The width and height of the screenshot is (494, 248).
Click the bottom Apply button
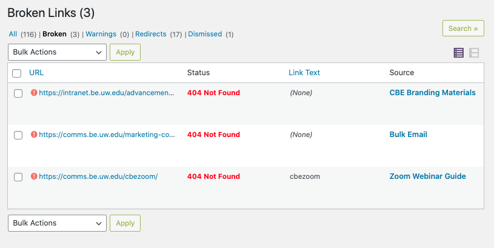coord(125,223)
